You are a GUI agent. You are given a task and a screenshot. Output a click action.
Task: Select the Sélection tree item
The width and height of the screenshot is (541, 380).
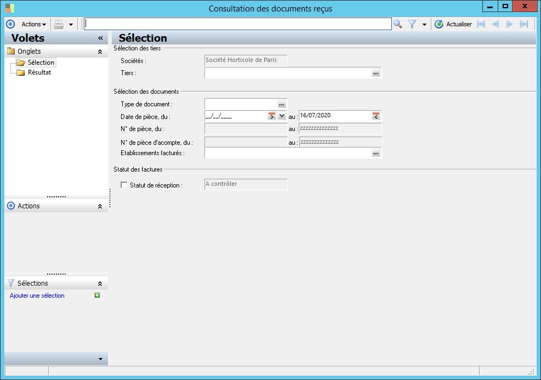(41, 63)
